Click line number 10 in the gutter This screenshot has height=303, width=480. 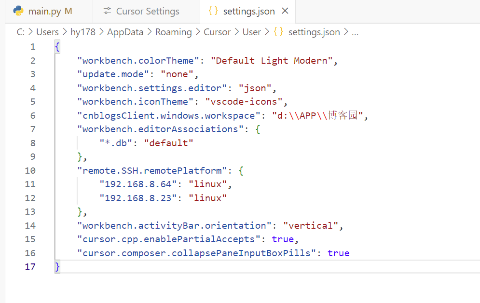coord(30,170)
